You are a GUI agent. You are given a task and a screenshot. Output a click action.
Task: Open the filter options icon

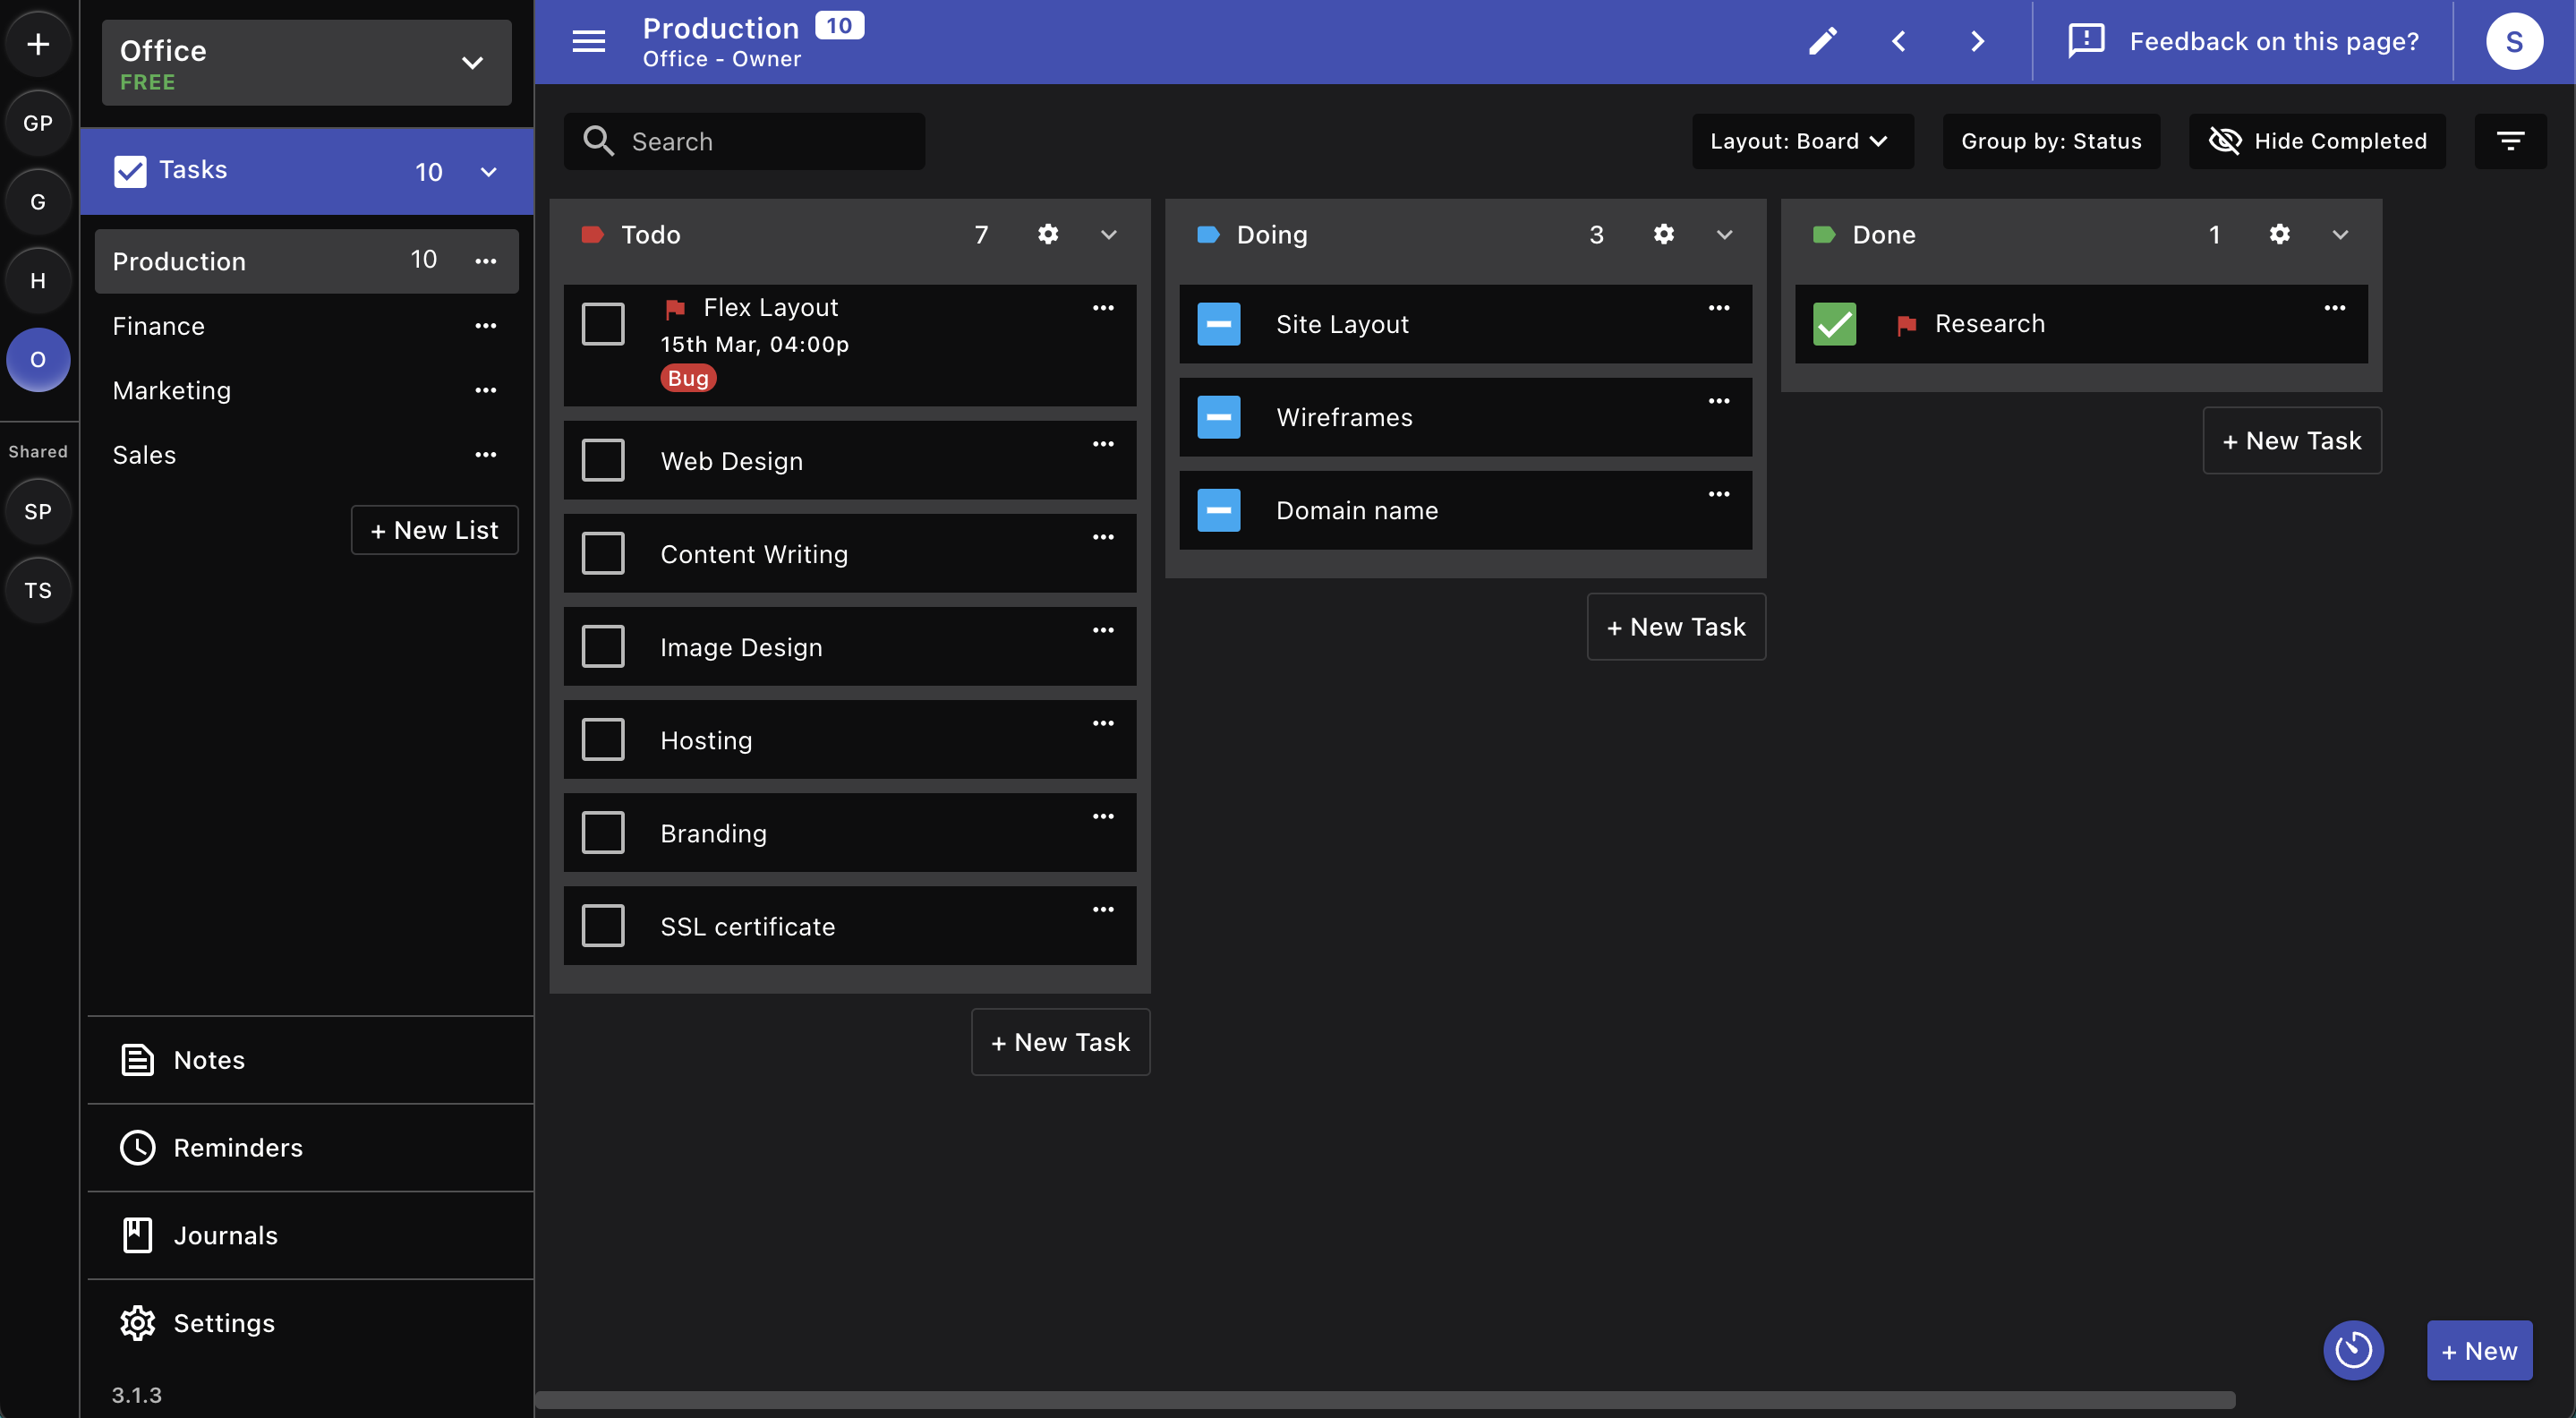coord(2510,141)
